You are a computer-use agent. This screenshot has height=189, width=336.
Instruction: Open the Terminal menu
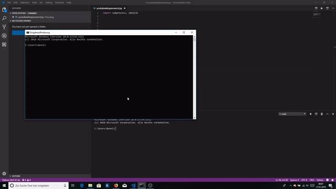pyautogui.click(x=59, y=3)
